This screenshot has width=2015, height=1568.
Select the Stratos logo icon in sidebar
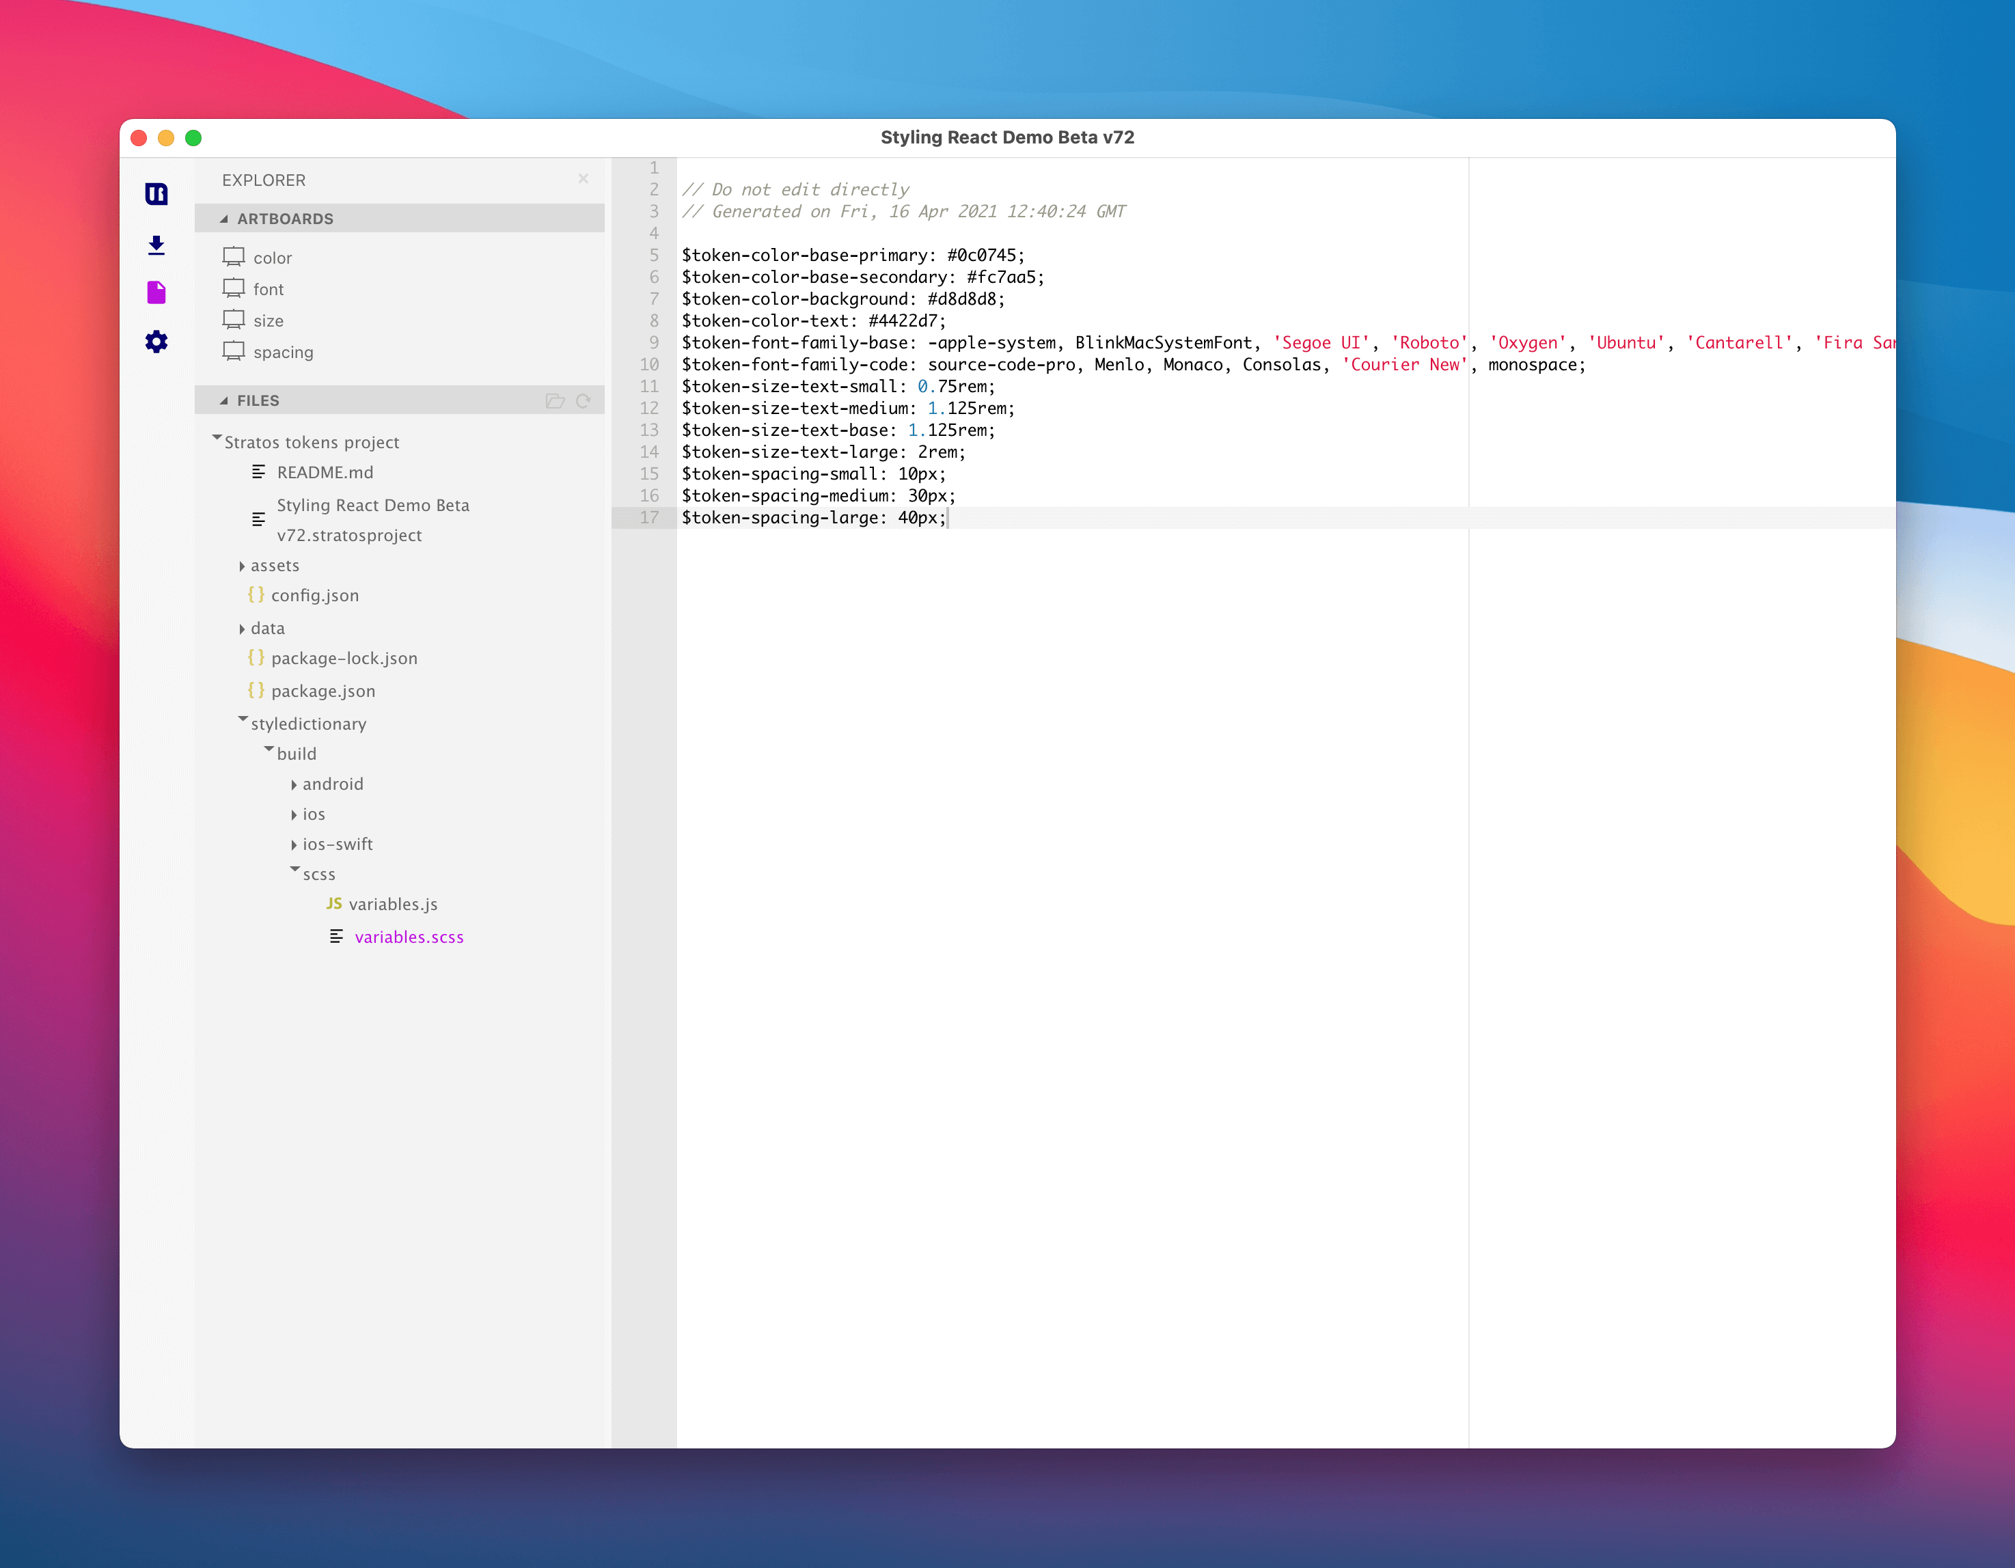(157, 194)
